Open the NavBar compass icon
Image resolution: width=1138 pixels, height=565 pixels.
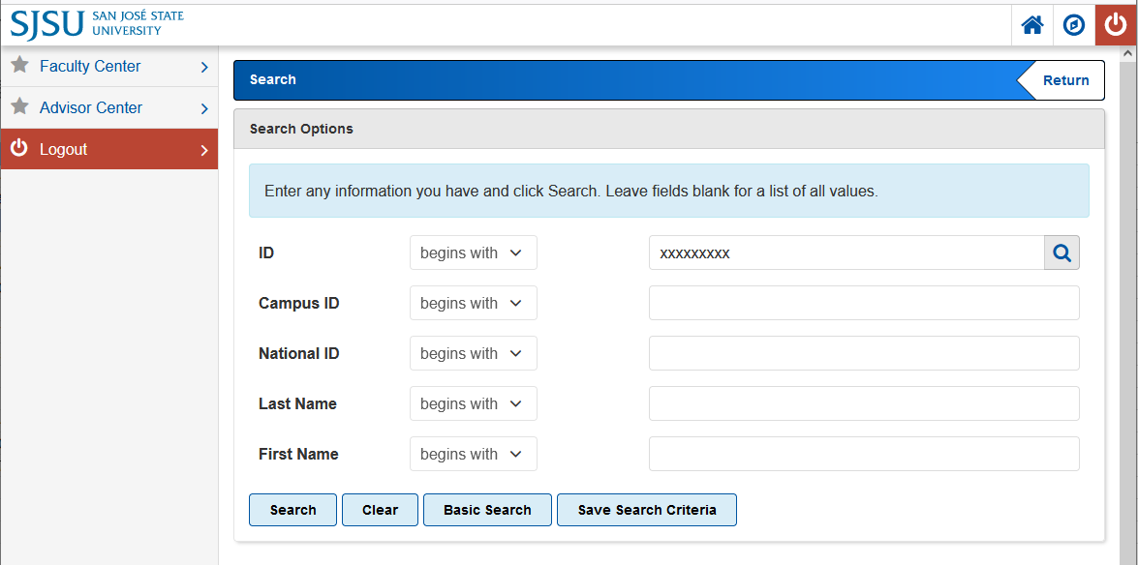[x=1073, y=24]
